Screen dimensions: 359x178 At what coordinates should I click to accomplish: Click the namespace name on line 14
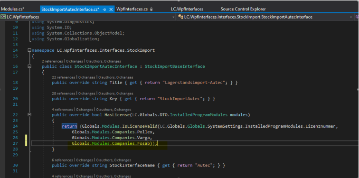[106, 50]
